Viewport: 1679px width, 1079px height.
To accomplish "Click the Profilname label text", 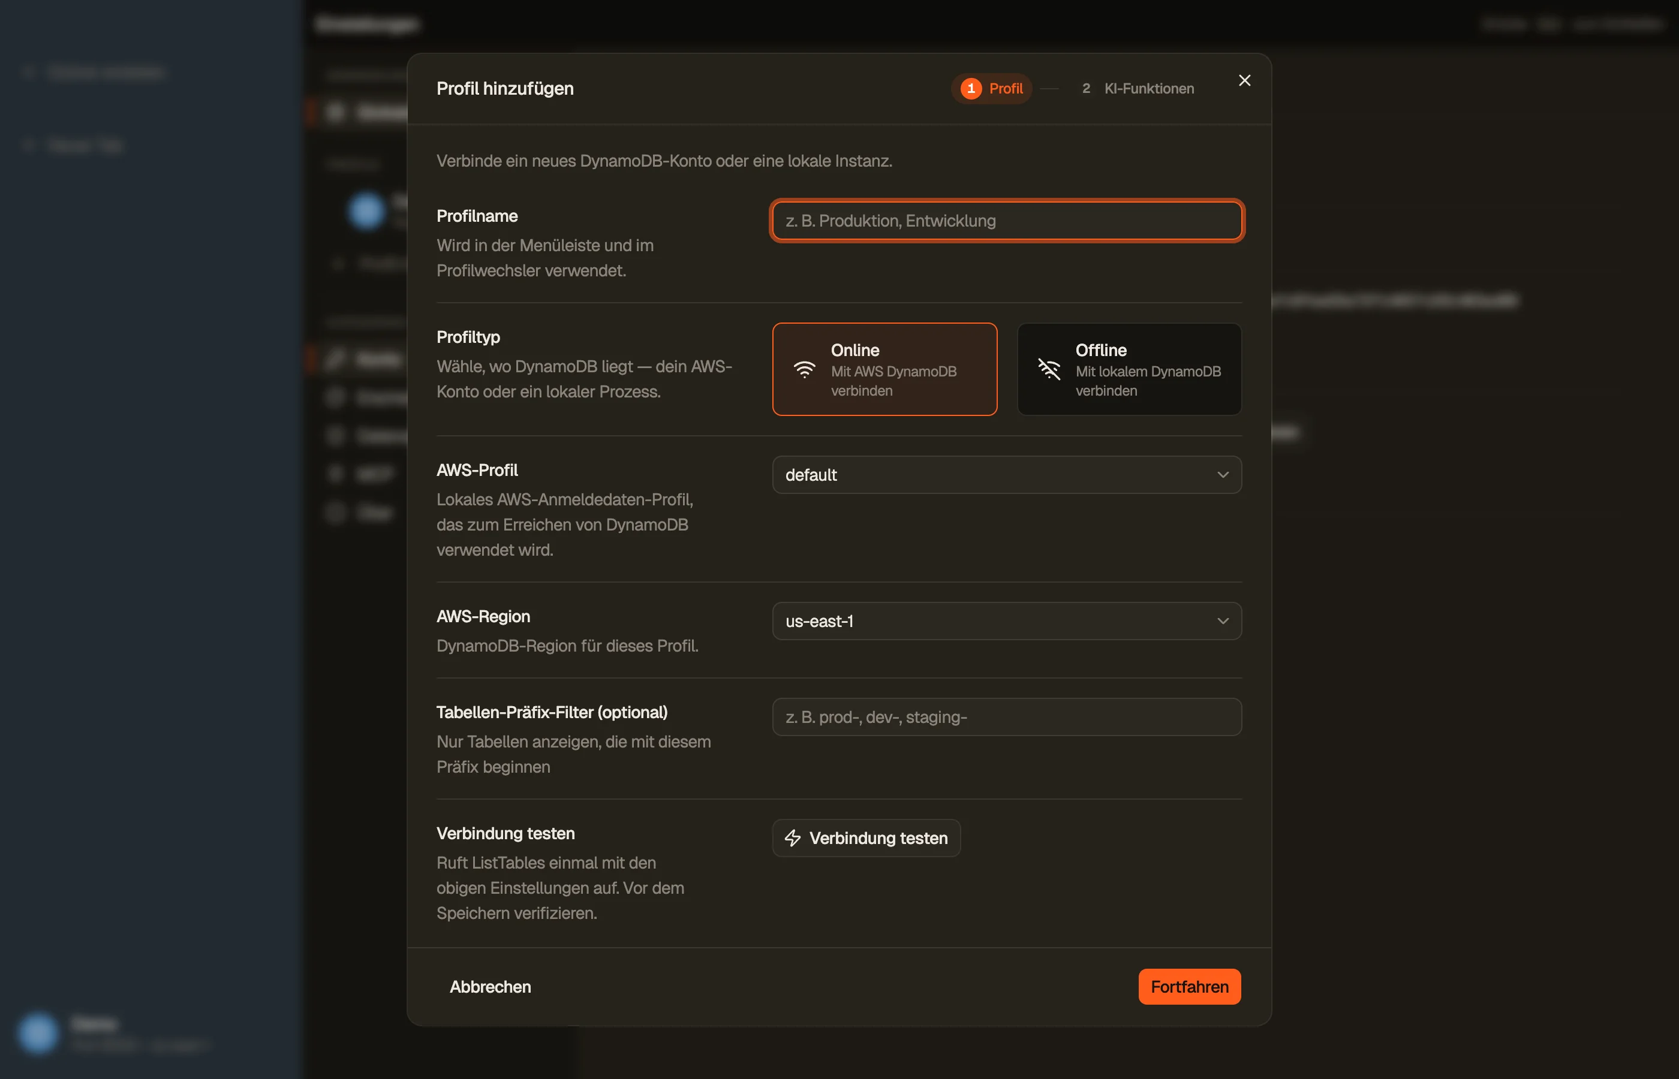I will [x=477, y=216].
